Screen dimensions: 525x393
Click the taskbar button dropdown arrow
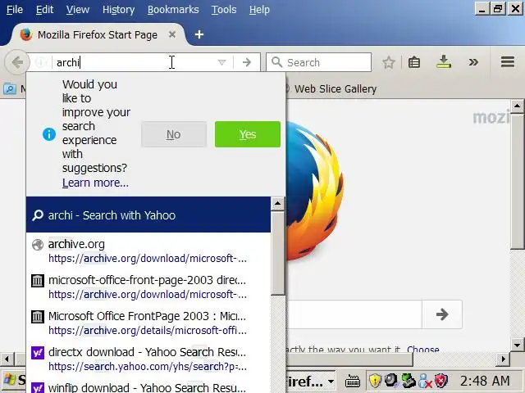pyautogui.click(x=331, y=382)
